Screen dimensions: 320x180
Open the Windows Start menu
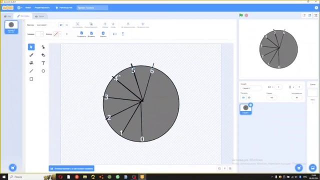point(4,176)
